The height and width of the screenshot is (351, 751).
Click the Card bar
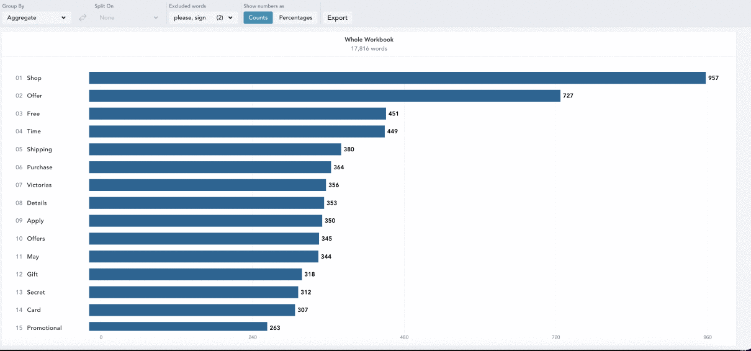pos(192,310)
